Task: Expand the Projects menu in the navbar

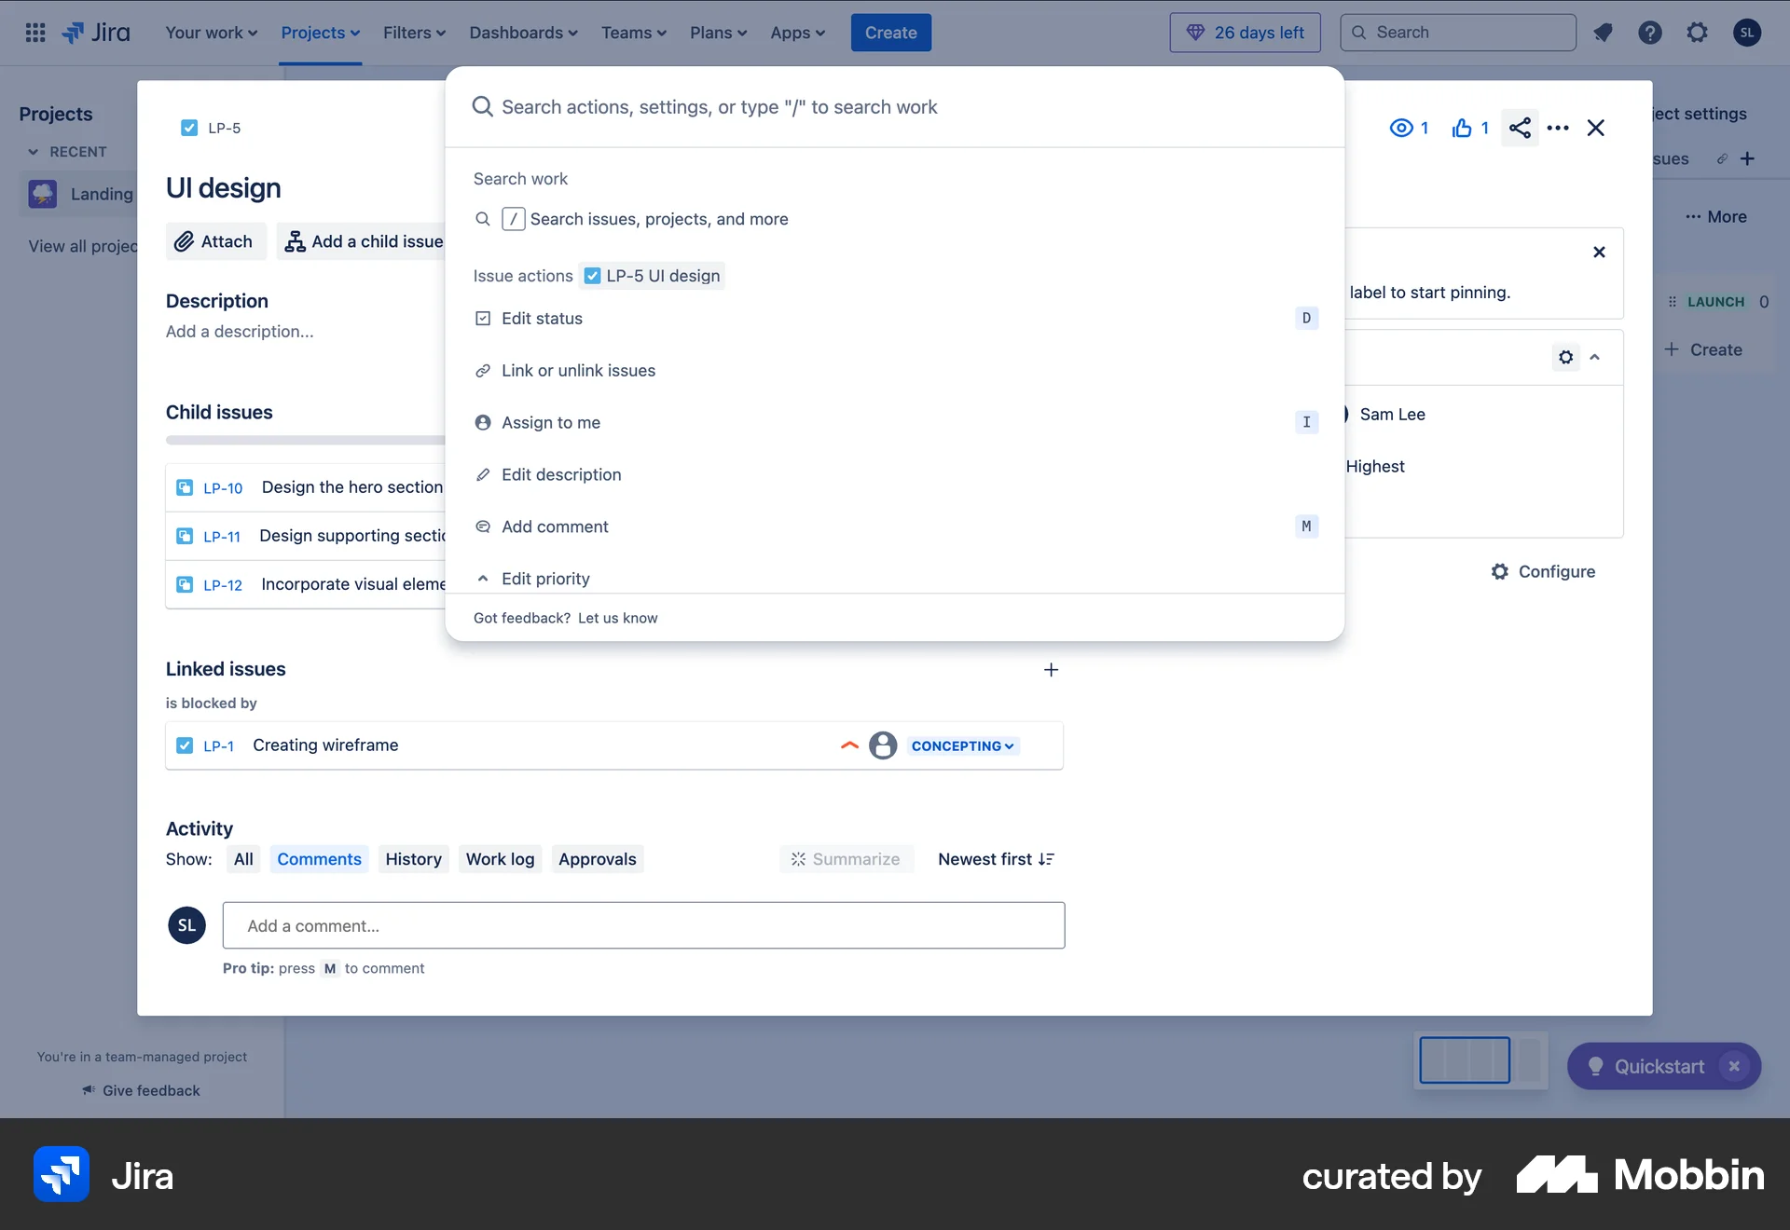Action: point(320,32)
